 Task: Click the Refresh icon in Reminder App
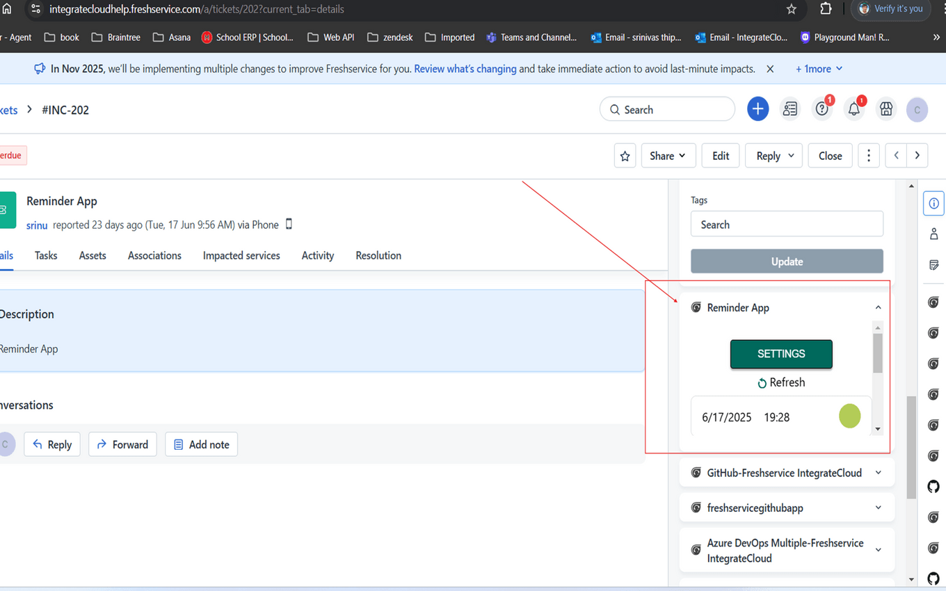click(762, 383)
